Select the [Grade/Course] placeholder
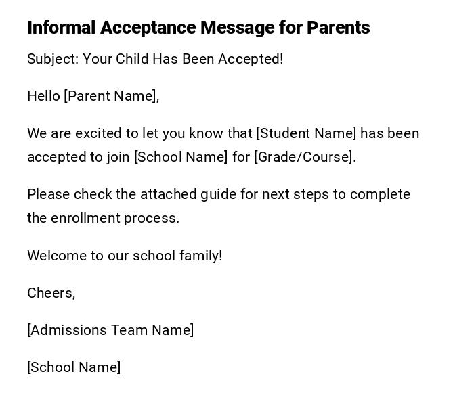 coord(304,157)
